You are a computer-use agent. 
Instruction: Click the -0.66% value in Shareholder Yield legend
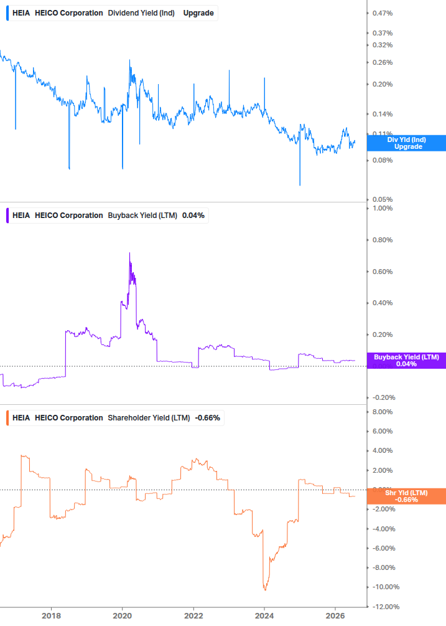point(208,418)
